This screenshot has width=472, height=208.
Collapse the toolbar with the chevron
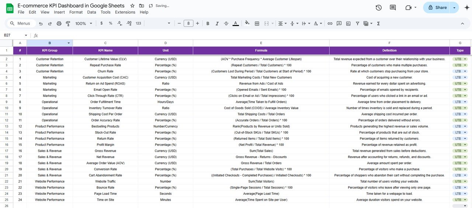(x=462, y=24)
